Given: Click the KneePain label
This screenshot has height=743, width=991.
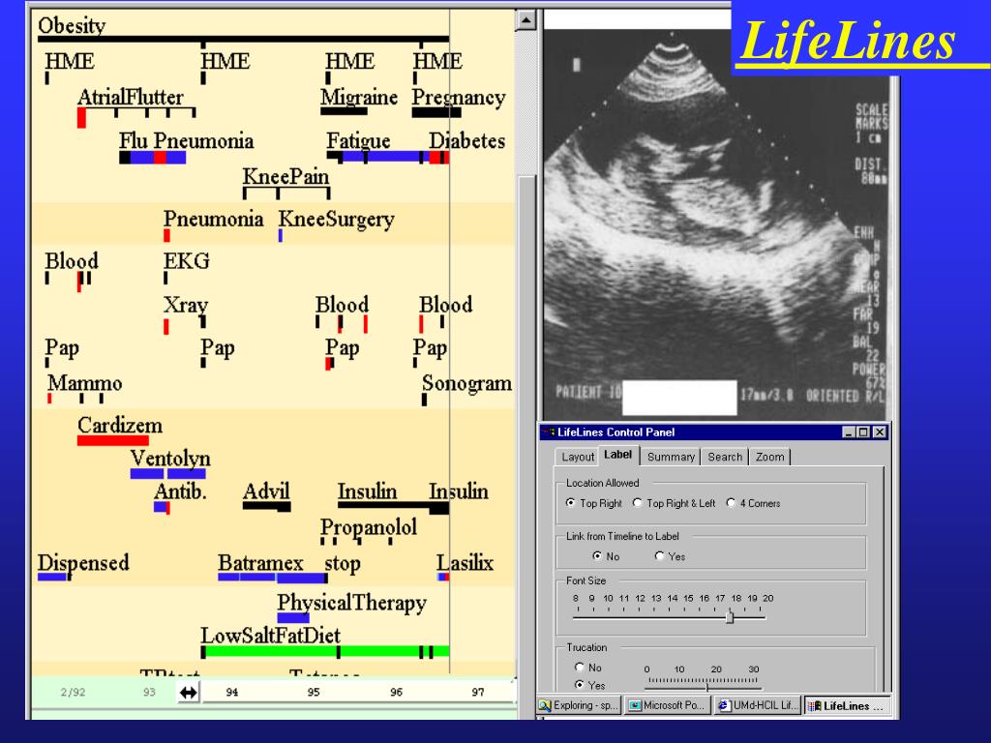Looking at the screenshot, I should (x=285, y=177).
